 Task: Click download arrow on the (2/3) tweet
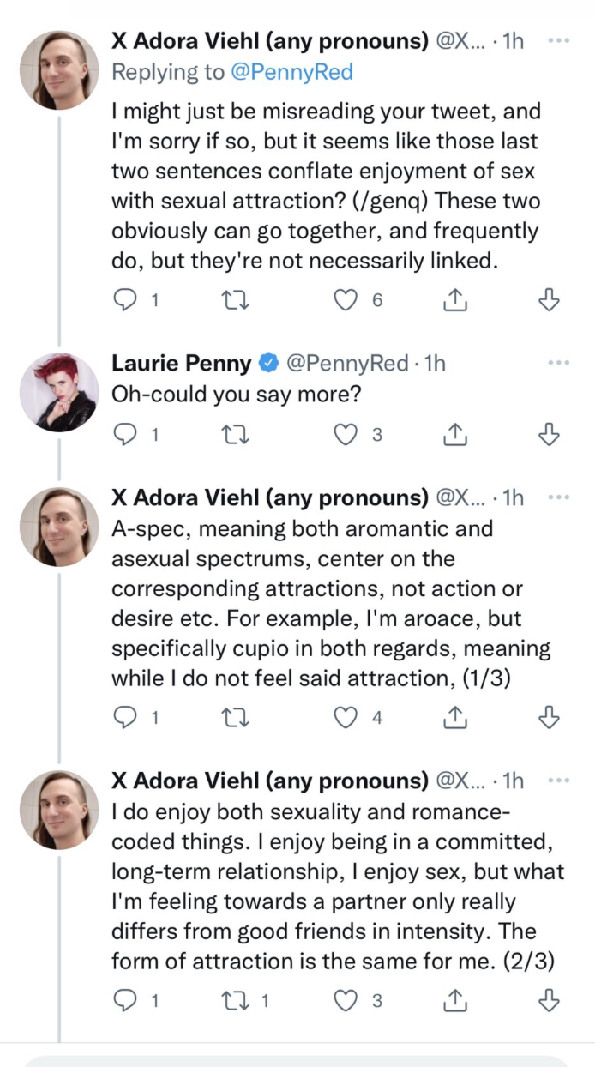549,1001
